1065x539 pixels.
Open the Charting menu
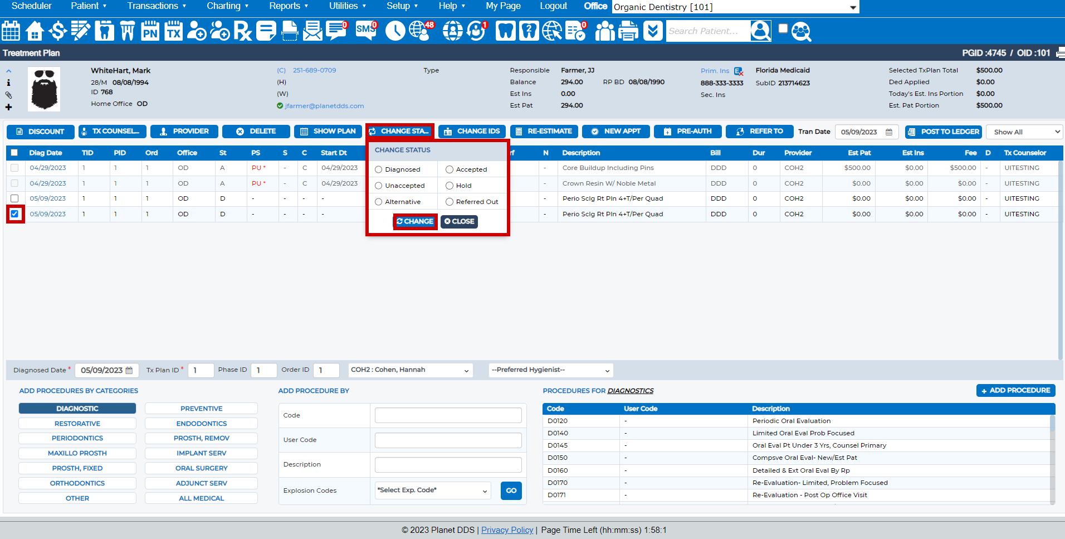pos(227,6)
